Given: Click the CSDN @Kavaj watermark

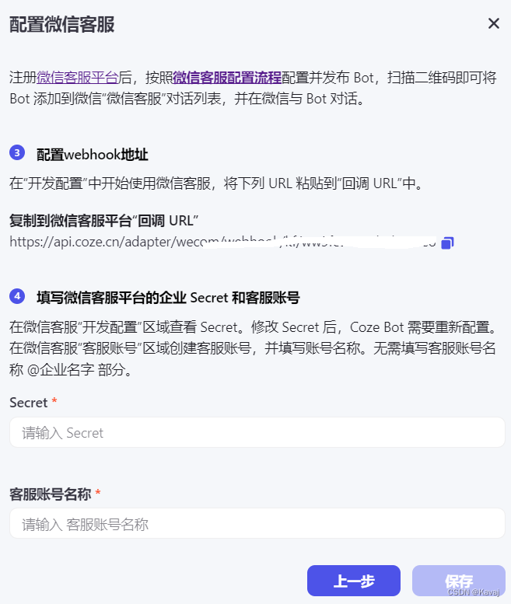Looking at the screenshot, I should click(x=473, y=592).
